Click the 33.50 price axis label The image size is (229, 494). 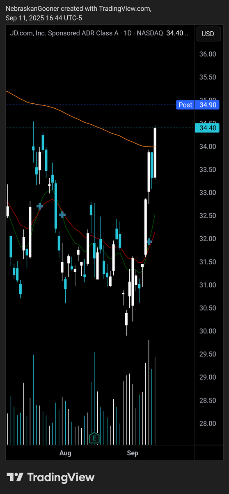(x=208, y=170)
